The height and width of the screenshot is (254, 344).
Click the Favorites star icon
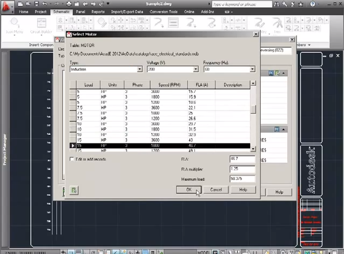(x=301, y=4)
